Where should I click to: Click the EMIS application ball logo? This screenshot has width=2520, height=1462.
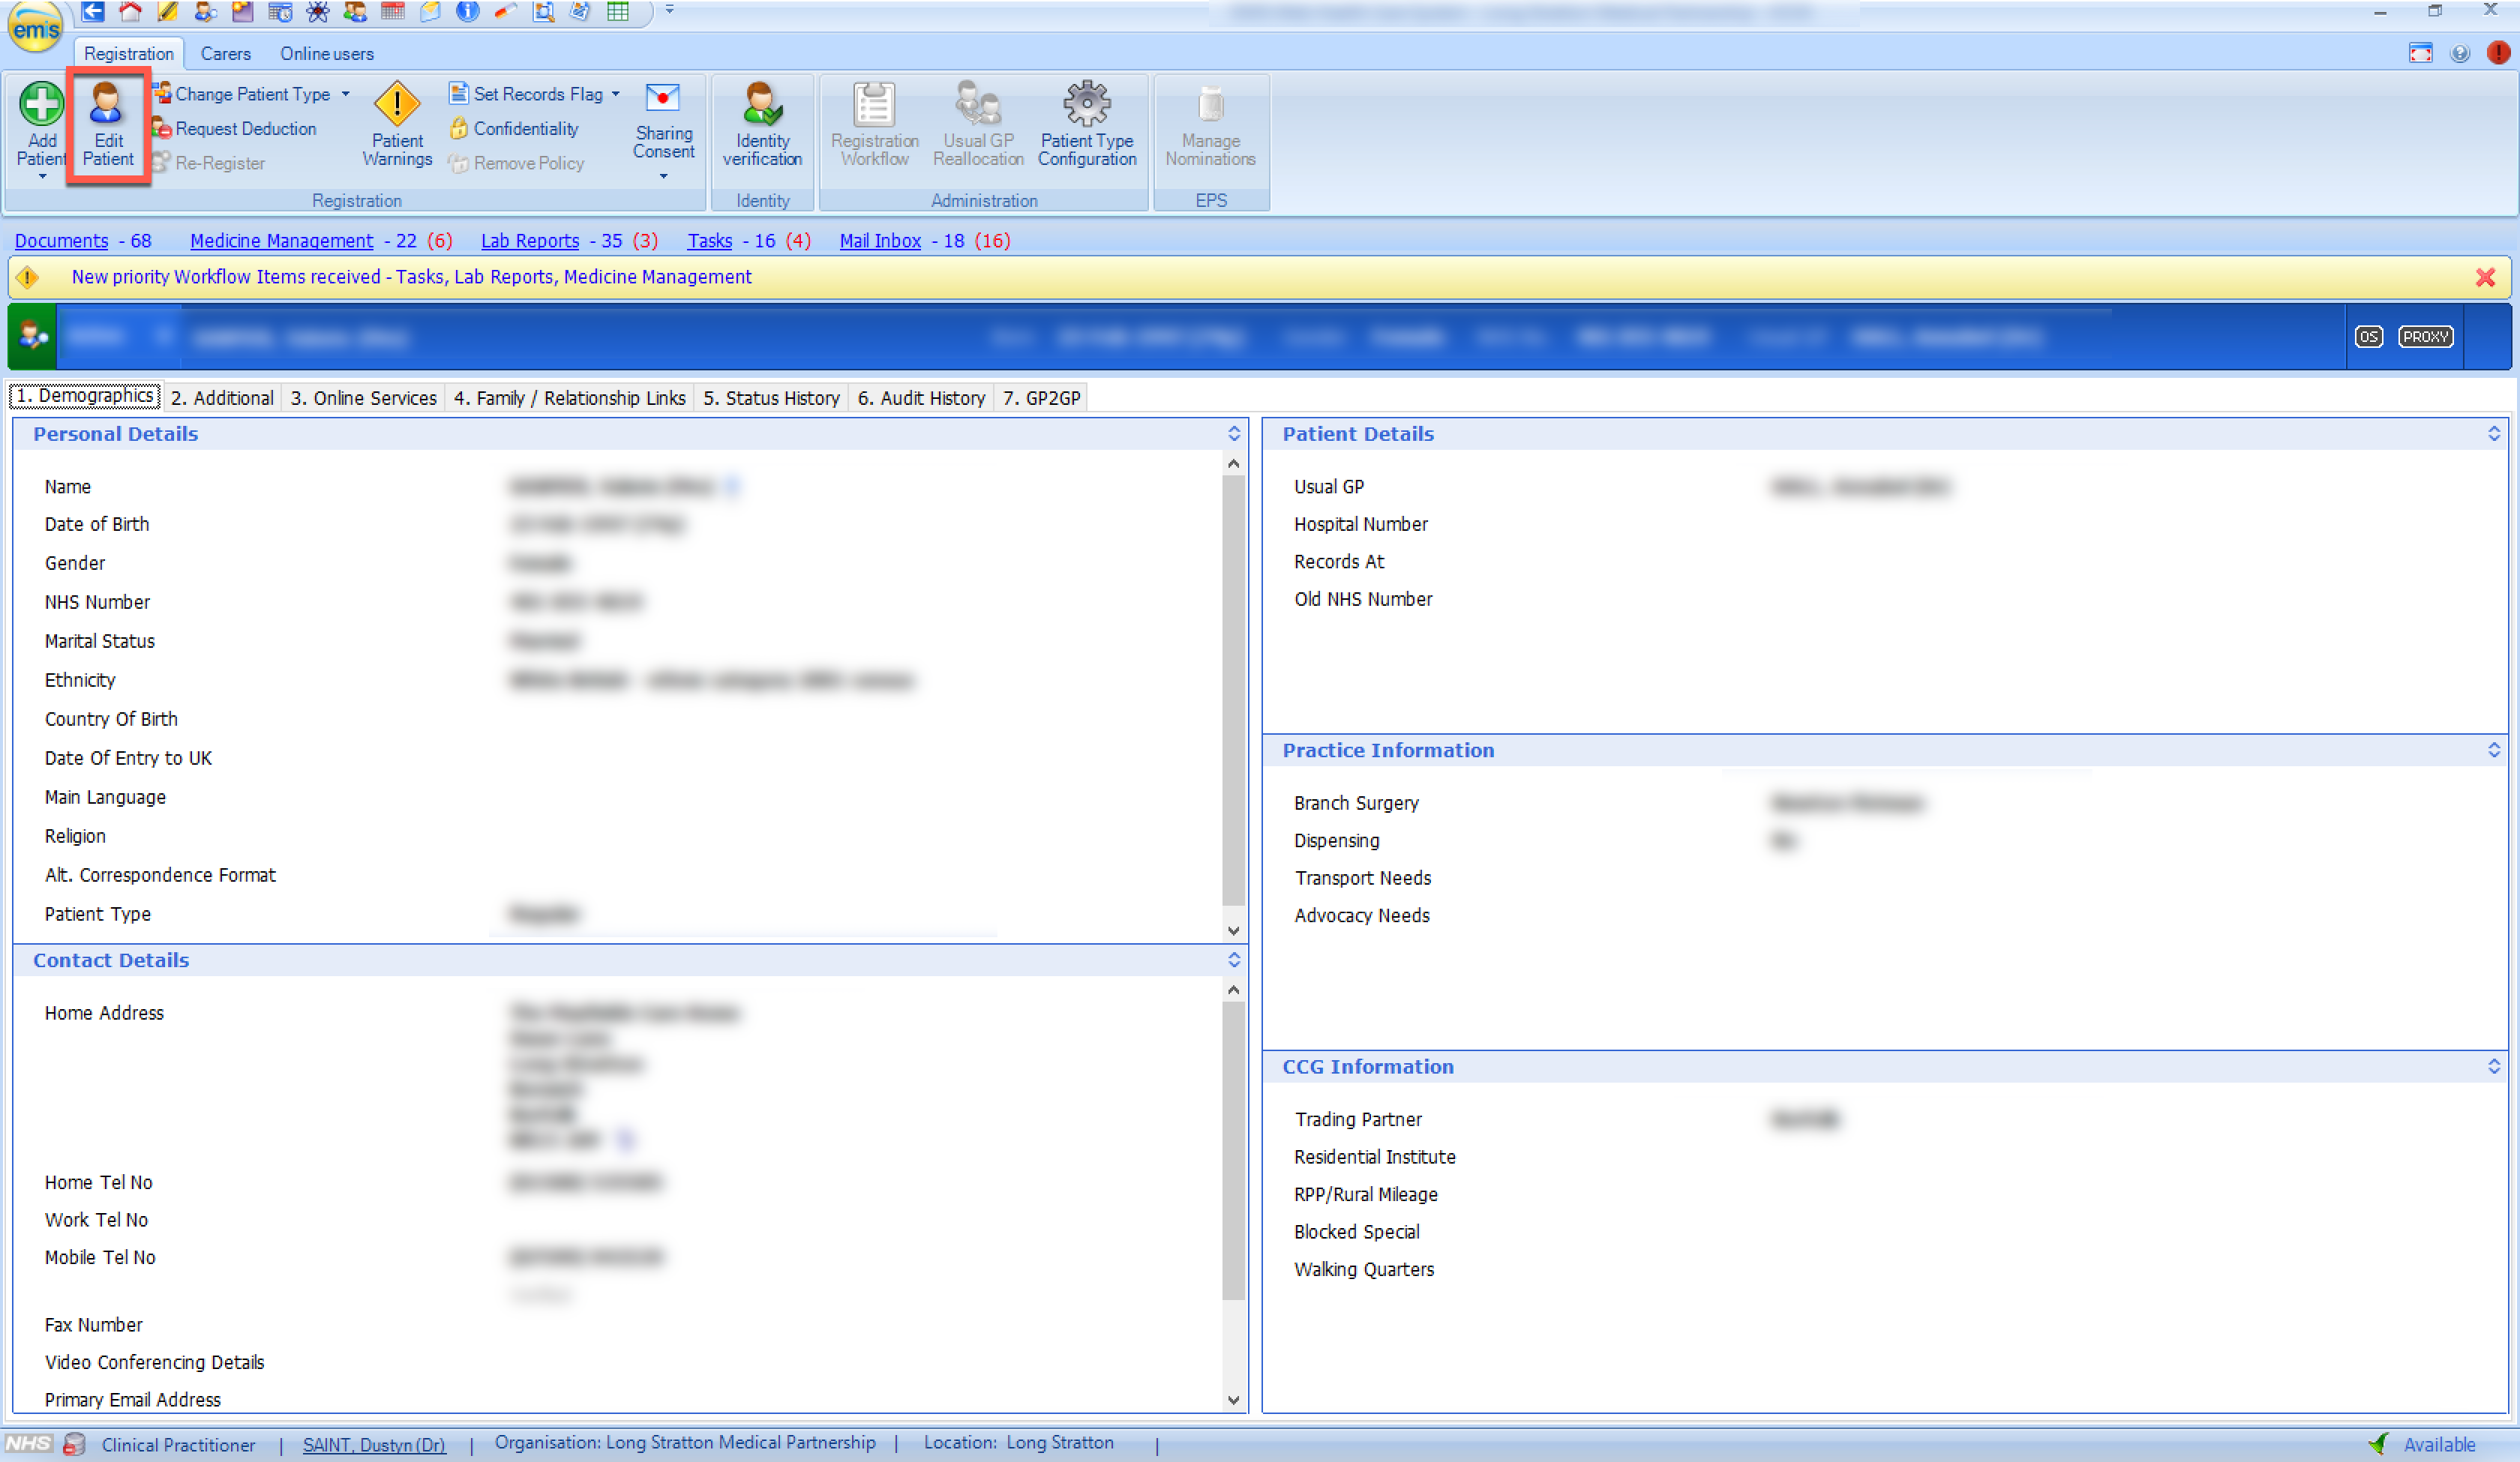(x=35, y=27)
